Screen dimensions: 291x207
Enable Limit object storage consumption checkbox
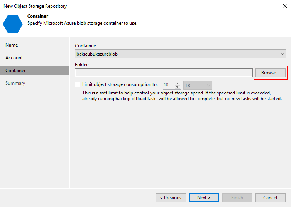[x=78, y=85]
